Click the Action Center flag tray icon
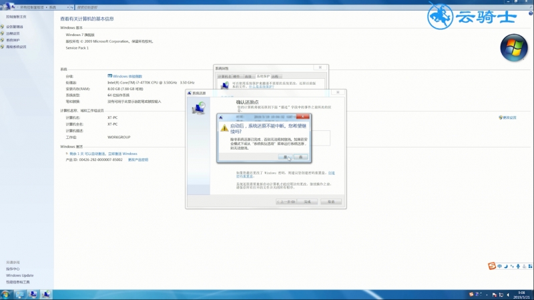The width and height of the screenshot is (534, 300). click(495, 295)
